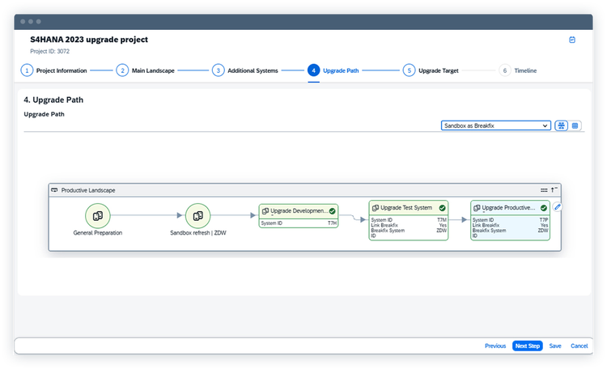Click the Upgrade Development status checkmark

click(332, 211)
